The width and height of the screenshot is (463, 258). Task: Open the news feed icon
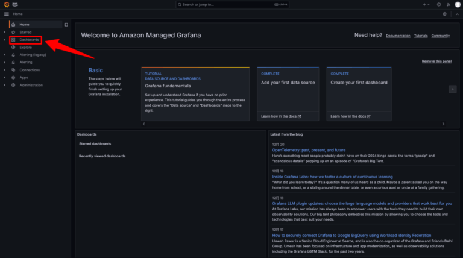[449, 4]
